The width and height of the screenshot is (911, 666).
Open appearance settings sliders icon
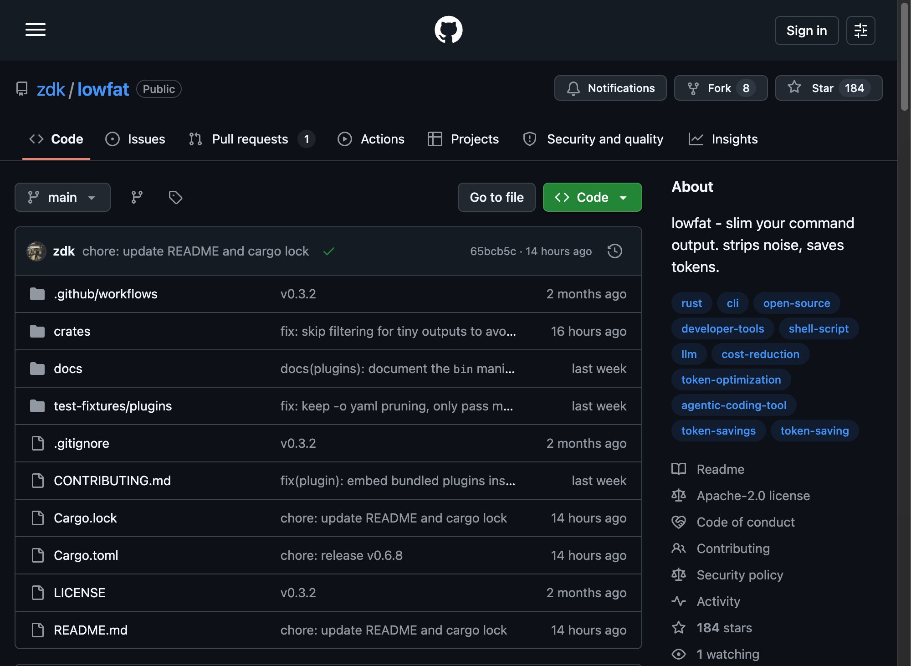point(860,31)
